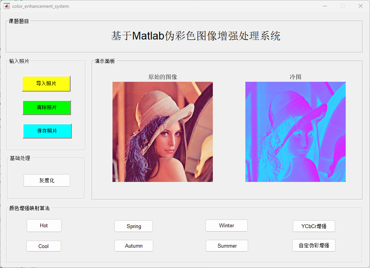
Task: Minimize the color_enhancement_system window
Action: tap(325, 6)
